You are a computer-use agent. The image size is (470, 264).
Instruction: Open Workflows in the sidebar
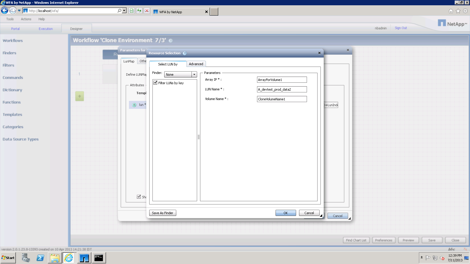[13, 41]
